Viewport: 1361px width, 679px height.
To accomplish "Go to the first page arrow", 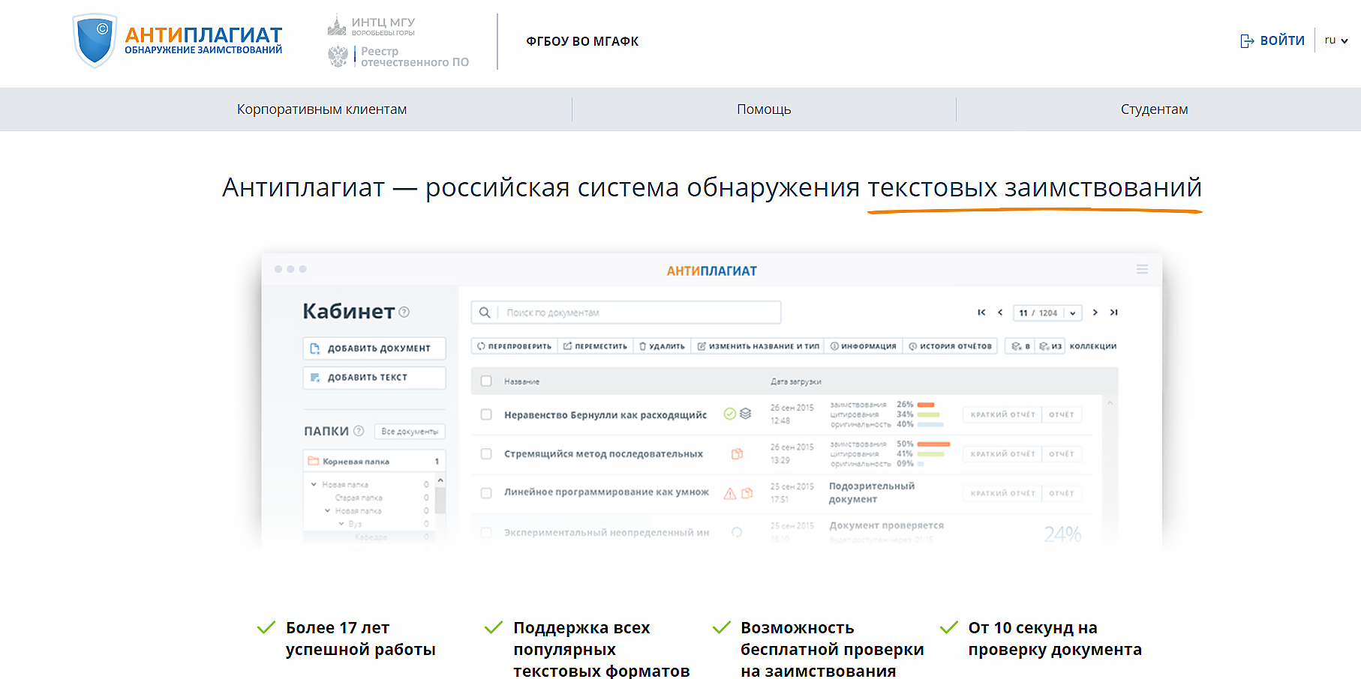I will coord(981,313).
